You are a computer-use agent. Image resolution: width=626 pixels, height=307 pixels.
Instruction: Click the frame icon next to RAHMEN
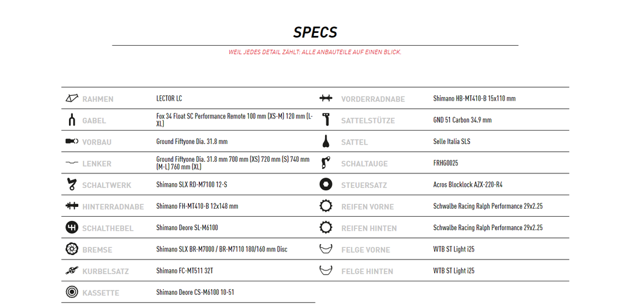(x=72, y=98)
